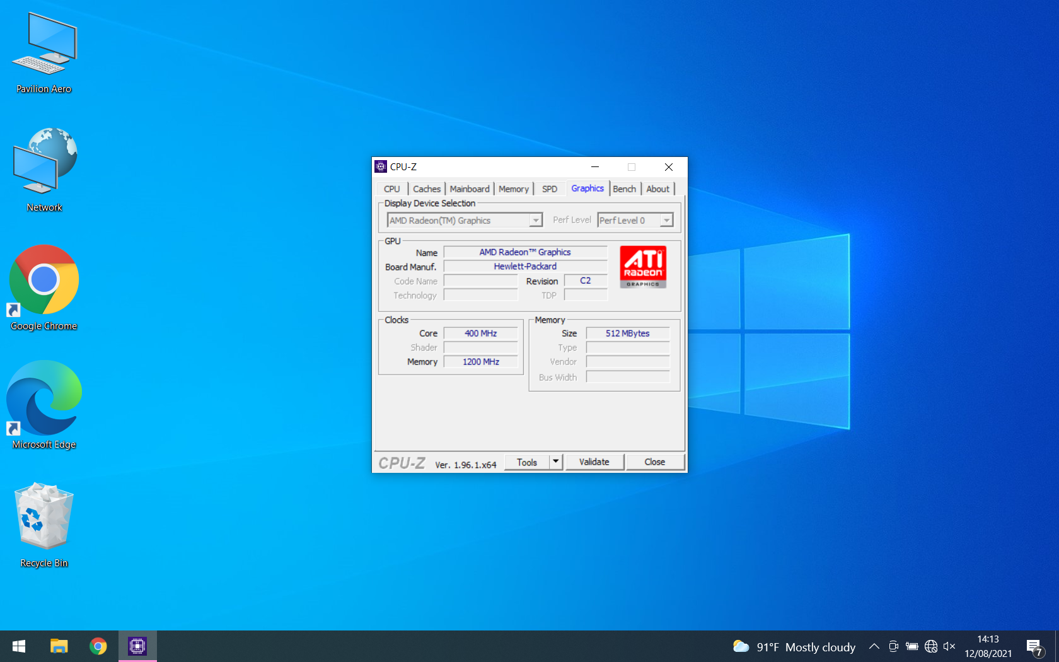Viewport: 1059px width, 662px height.
Task: Check the battery status tray icon
Action: pos(911,646)
